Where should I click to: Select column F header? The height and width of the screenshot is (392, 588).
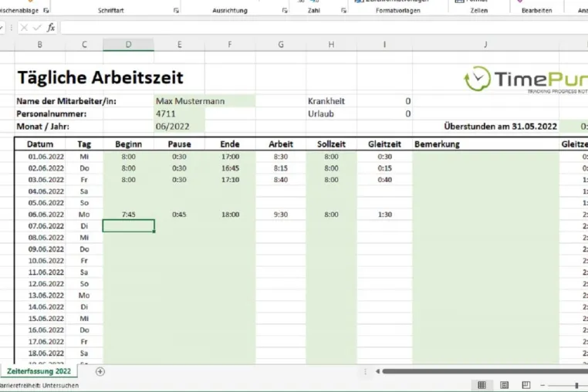point(230,44)
